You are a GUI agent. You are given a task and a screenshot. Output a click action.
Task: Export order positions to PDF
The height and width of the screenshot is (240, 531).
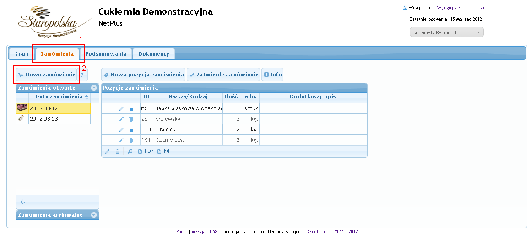coord(146,151)
